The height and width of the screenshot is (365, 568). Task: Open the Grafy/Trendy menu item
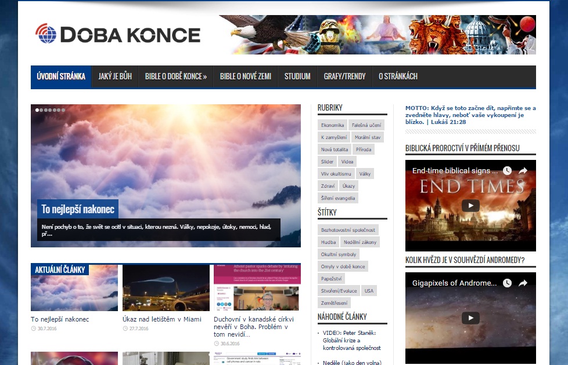[344, 76]
